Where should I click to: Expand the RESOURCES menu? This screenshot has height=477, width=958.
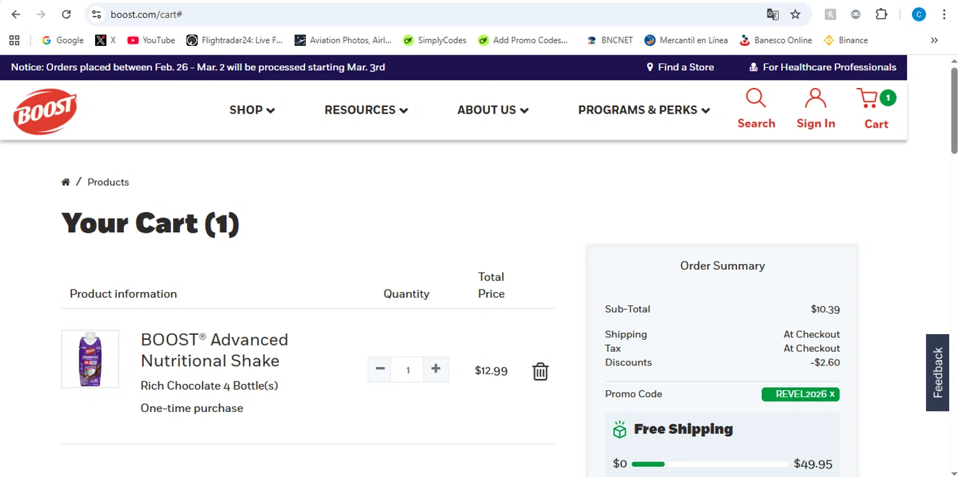click(x=366, y=110)
